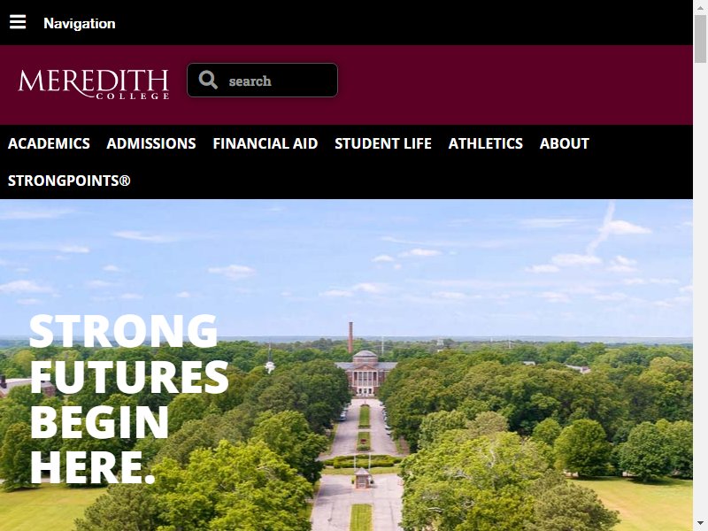The width and height of the screenshot is (708, 531).
Task: Click the empty scrollbar track below thumb
Action: [700, 289]
